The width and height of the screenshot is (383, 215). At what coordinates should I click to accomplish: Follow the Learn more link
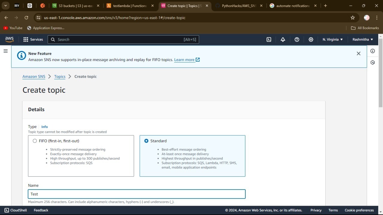(187, 60)
